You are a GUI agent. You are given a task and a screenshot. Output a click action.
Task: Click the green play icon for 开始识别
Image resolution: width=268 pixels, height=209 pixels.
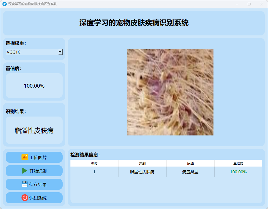tap(25, 171)
